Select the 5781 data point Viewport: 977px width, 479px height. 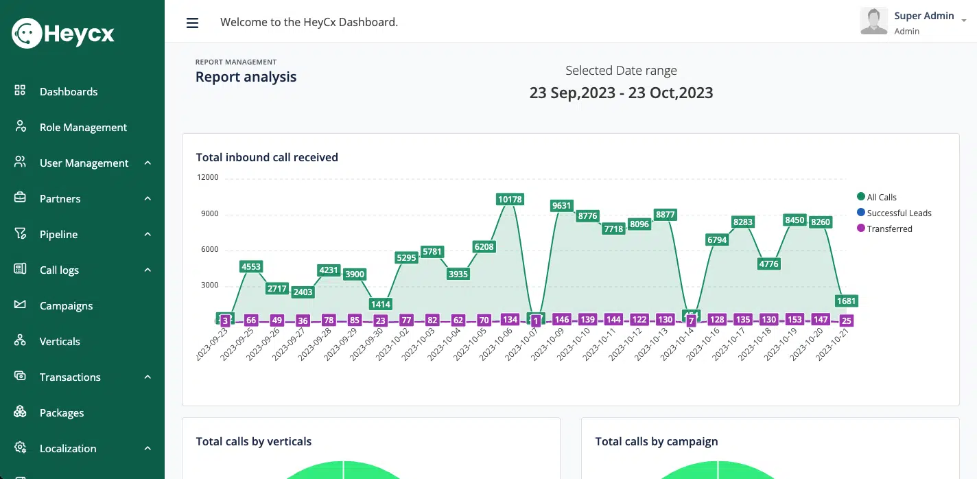point(432,252)
